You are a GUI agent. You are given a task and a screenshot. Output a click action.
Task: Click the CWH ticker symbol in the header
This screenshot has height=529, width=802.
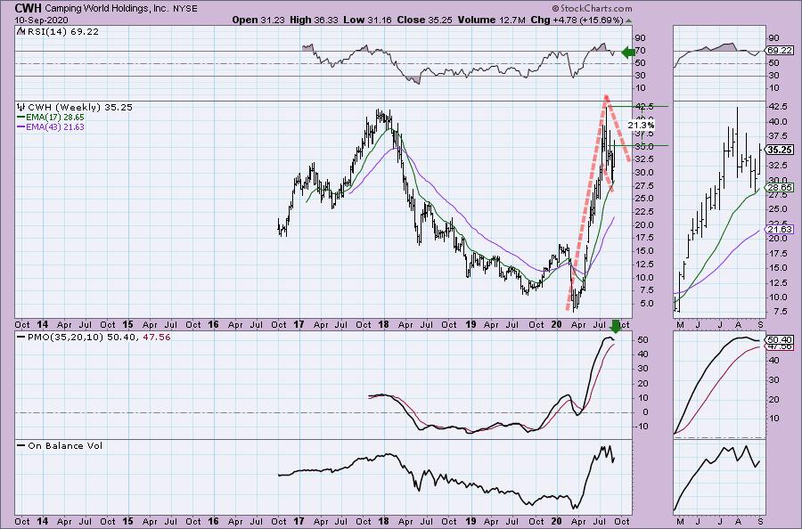29,8
